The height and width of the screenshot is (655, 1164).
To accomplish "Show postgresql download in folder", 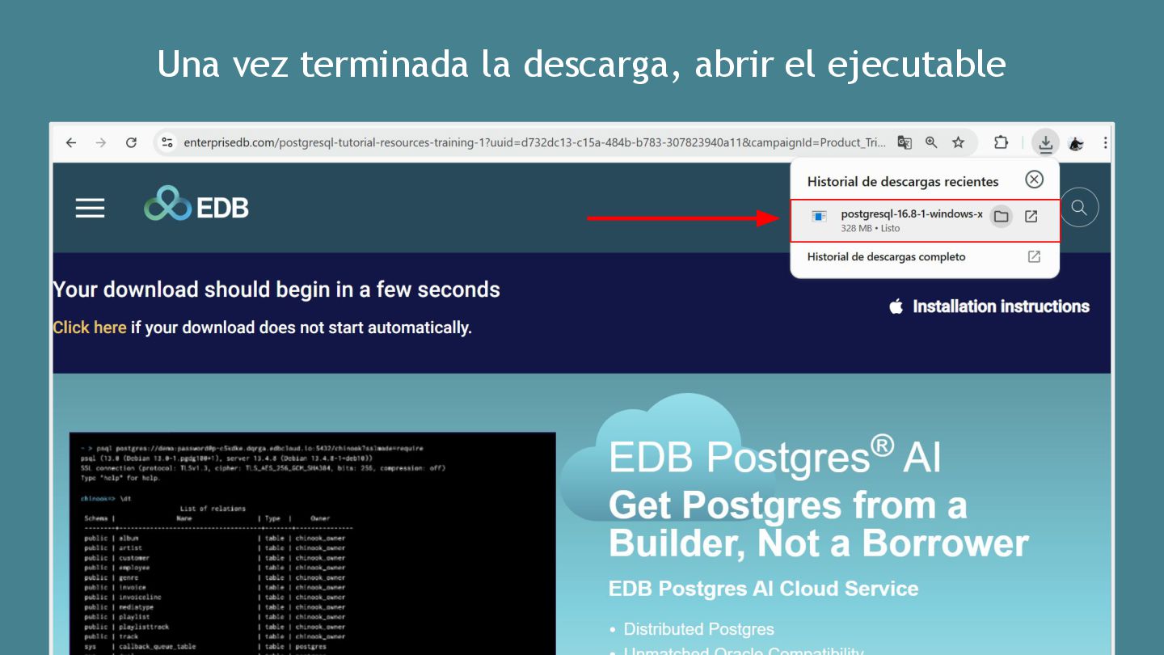I will 1001,216.
